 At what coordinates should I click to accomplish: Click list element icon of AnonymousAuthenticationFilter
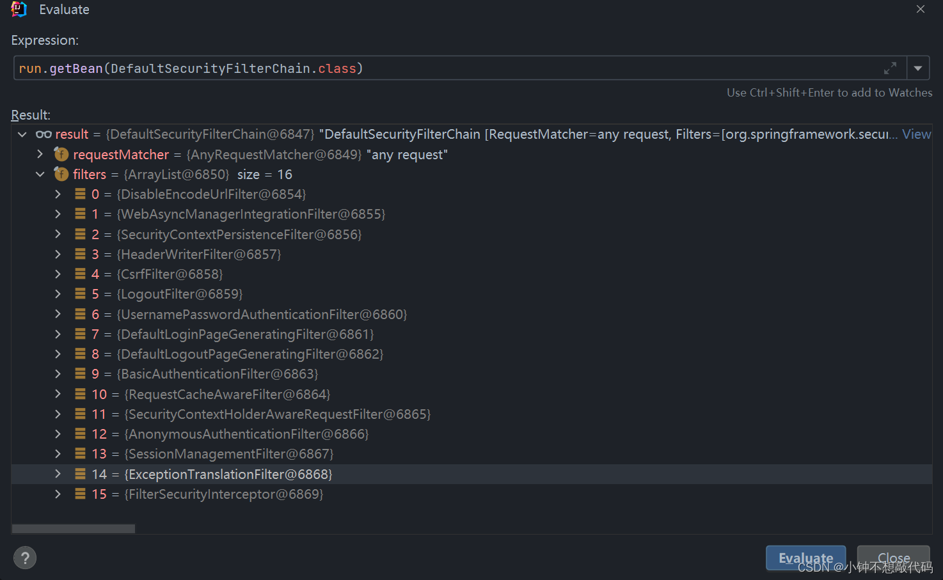point(80,434)
